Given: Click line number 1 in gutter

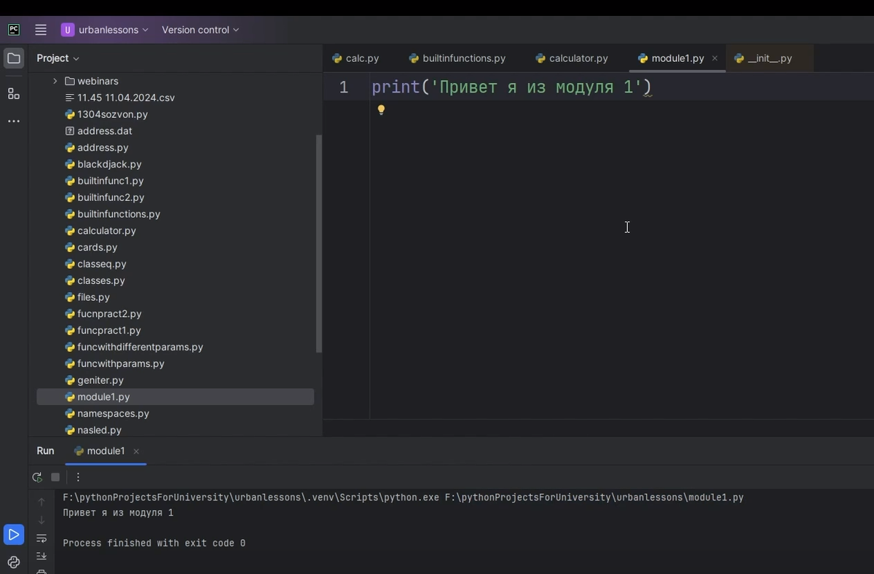Looking at the screenshot, I should coord(344,87).
